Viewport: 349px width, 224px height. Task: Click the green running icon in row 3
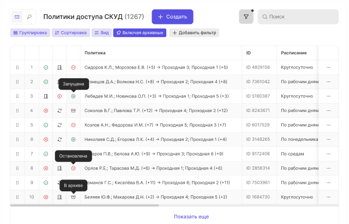point(73,96)
